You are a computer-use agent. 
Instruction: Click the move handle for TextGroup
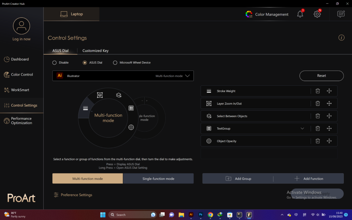click(x=329, y=129)
